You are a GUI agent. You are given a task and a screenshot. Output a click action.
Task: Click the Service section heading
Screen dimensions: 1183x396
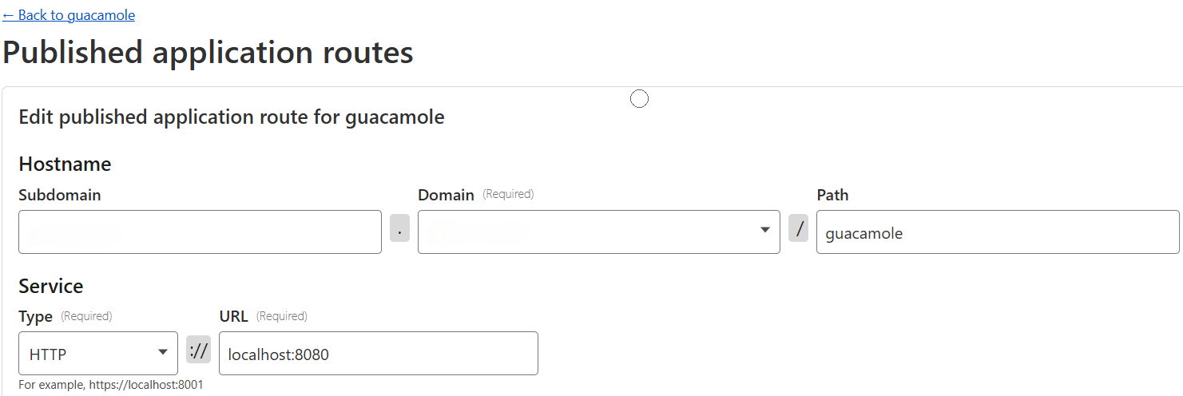tap(50, 286)
